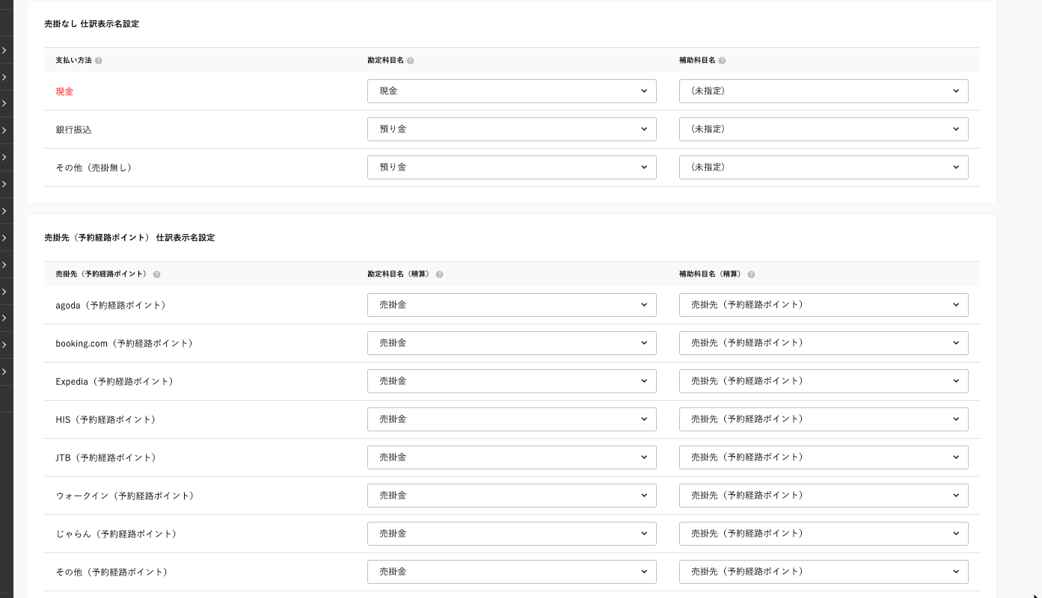This screenshot has height=598, width=1042.
Task: Click help icon next to 勘定科目名 in top table
Action: pyautogui.click(x=411, y=61)
